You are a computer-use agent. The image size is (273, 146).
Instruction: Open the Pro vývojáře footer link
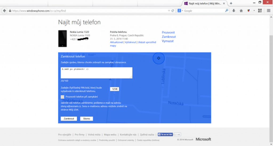click(65, 135)
